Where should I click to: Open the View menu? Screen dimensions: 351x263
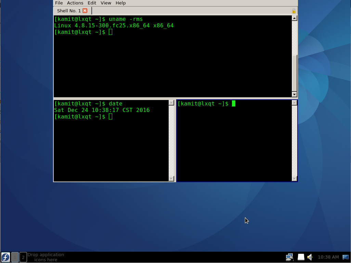tap(106, 3)
